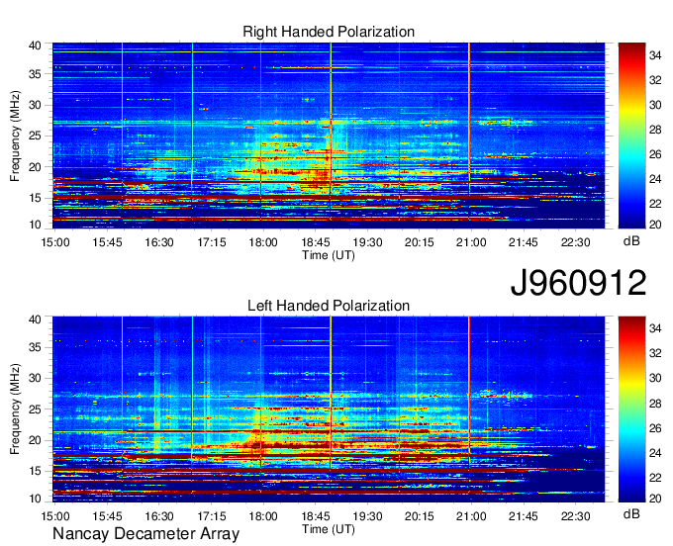The image size is (673, 546).
Task: Click the 18:45 tick on right-handed time axis
Action: (x=316, y=242)
